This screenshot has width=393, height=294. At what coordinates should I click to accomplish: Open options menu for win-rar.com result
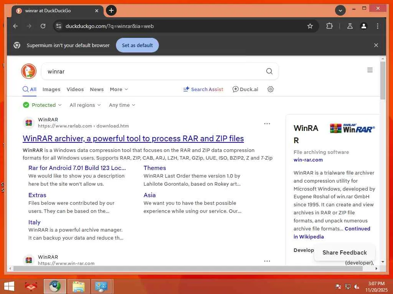(267, 261)
